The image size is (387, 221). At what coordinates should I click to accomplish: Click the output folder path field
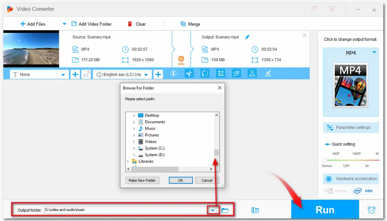(x=126, y=210)
